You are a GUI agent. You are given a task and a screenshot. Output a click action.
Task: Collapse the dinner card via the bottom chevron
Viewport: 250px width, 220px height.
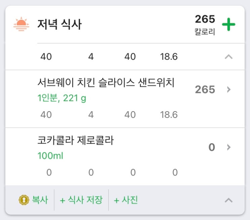[228, 200]
